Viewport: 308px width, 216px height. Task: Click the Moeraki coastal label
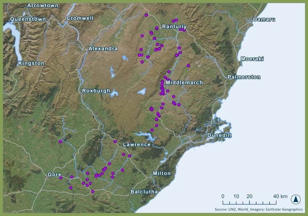tap(252, 59)
